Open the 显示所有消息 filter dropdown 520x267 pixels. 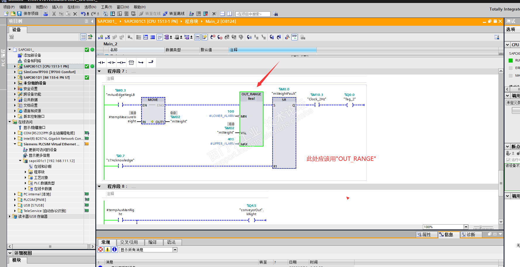pyautogui.click(x=175, y=250)
